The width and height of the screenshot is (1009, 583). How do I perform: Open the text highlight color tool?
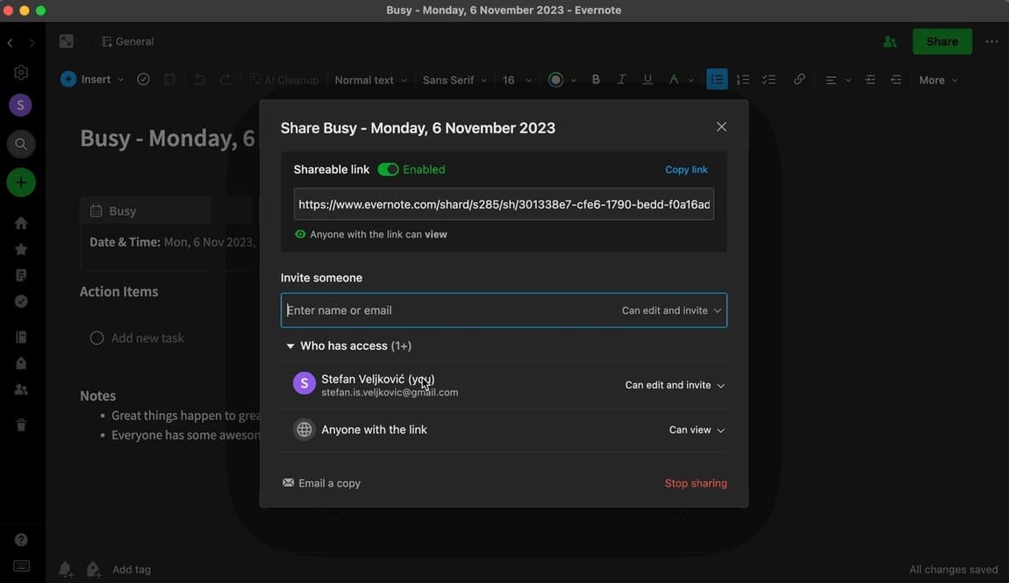tap(674, 80)
